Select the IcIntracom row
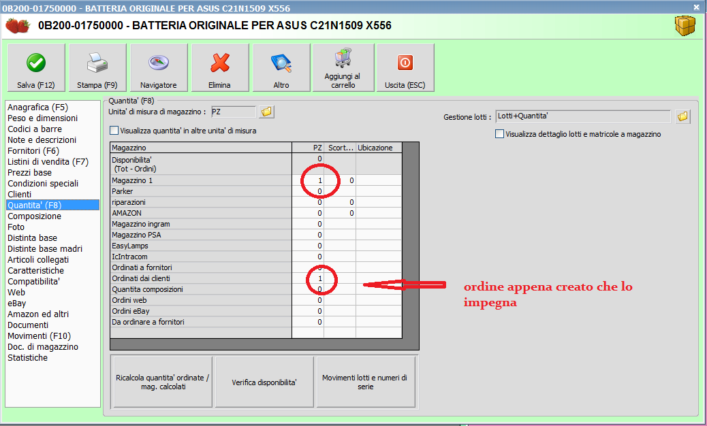 (x=256, y=257)
